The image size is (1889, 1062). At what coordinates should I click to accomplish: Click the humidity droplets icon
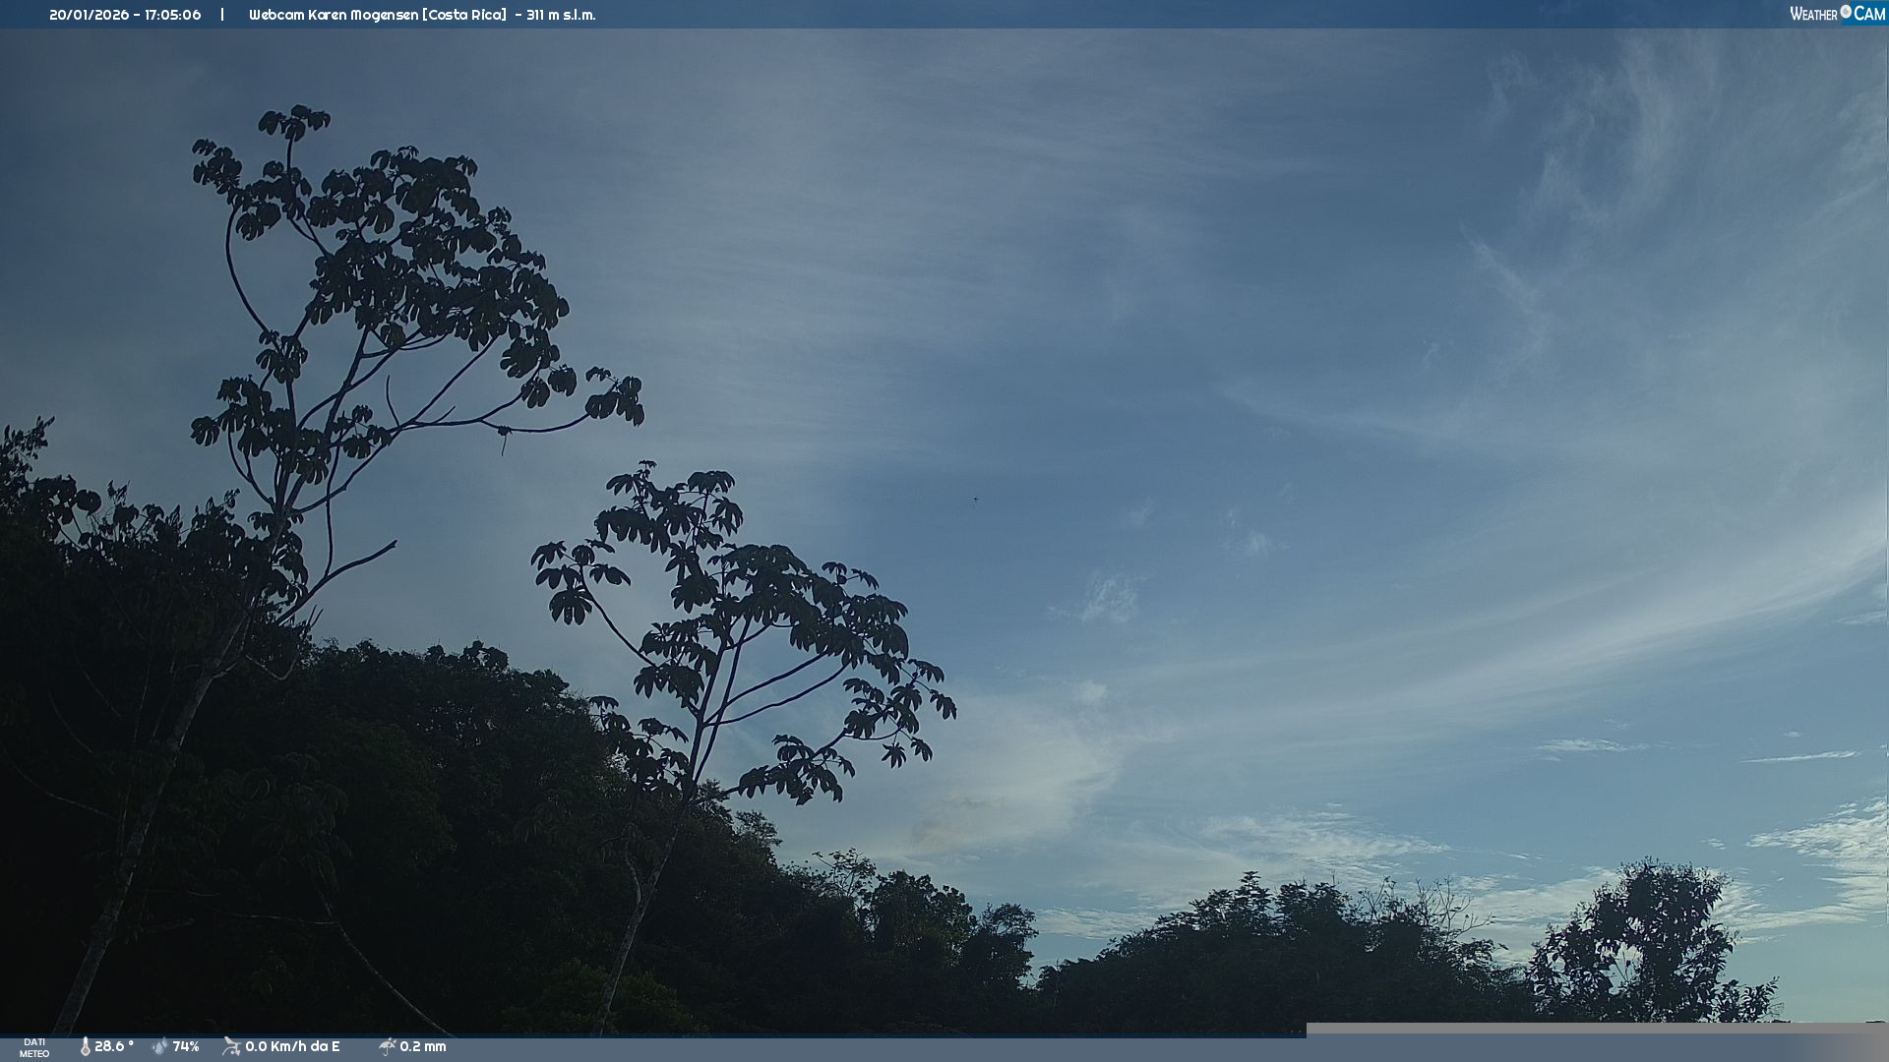pos(159,1047)
